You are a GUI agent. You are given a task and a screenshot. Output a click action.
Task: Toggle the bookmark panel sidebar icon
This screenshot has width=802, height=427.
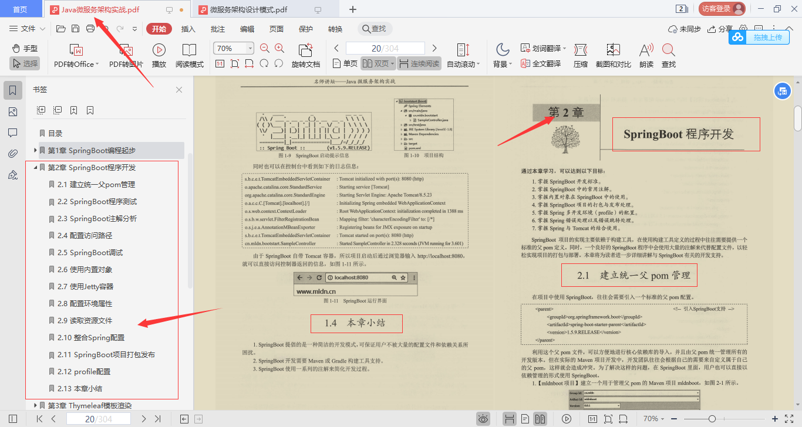click(13, 90)
